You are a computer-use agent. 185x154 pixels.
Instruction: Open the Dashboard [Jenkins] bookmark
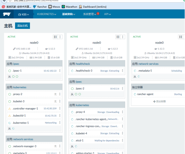[x=93, y=7]
